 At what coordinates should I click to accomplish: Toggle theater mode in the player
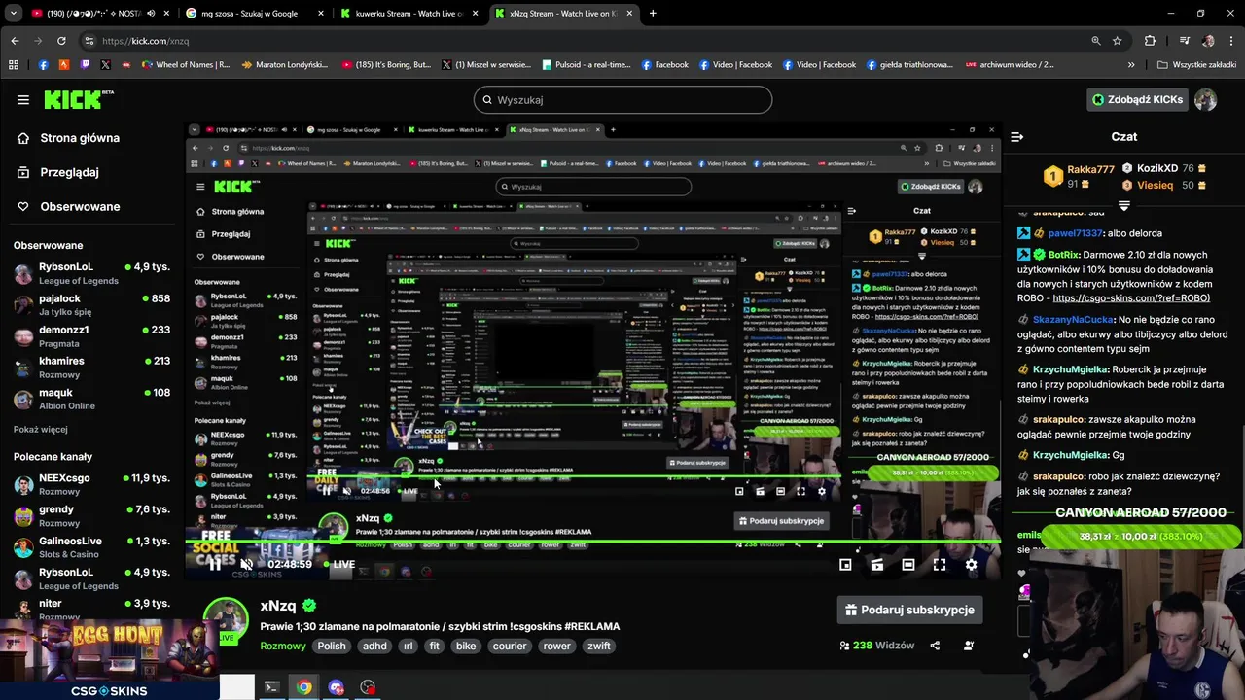click(x=907, y=564)
